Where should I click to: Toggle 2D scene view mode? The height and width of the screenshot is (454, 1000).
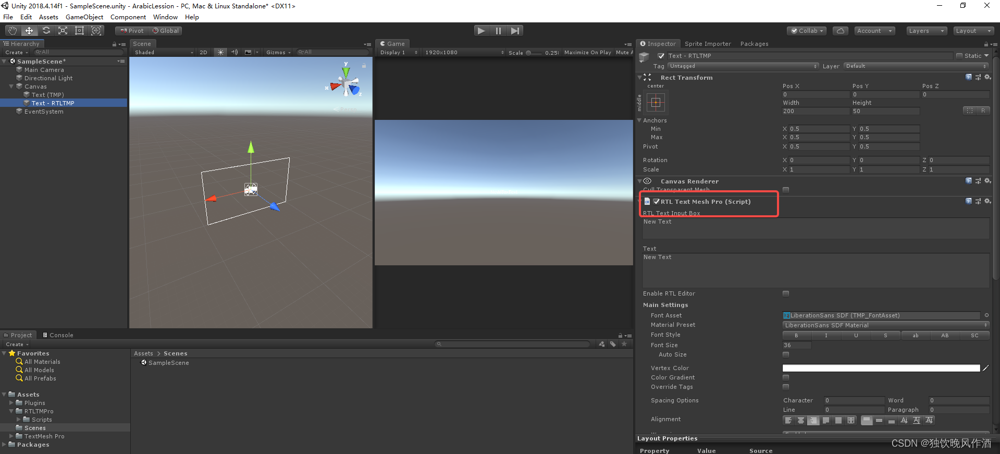(x=204, y=52)
